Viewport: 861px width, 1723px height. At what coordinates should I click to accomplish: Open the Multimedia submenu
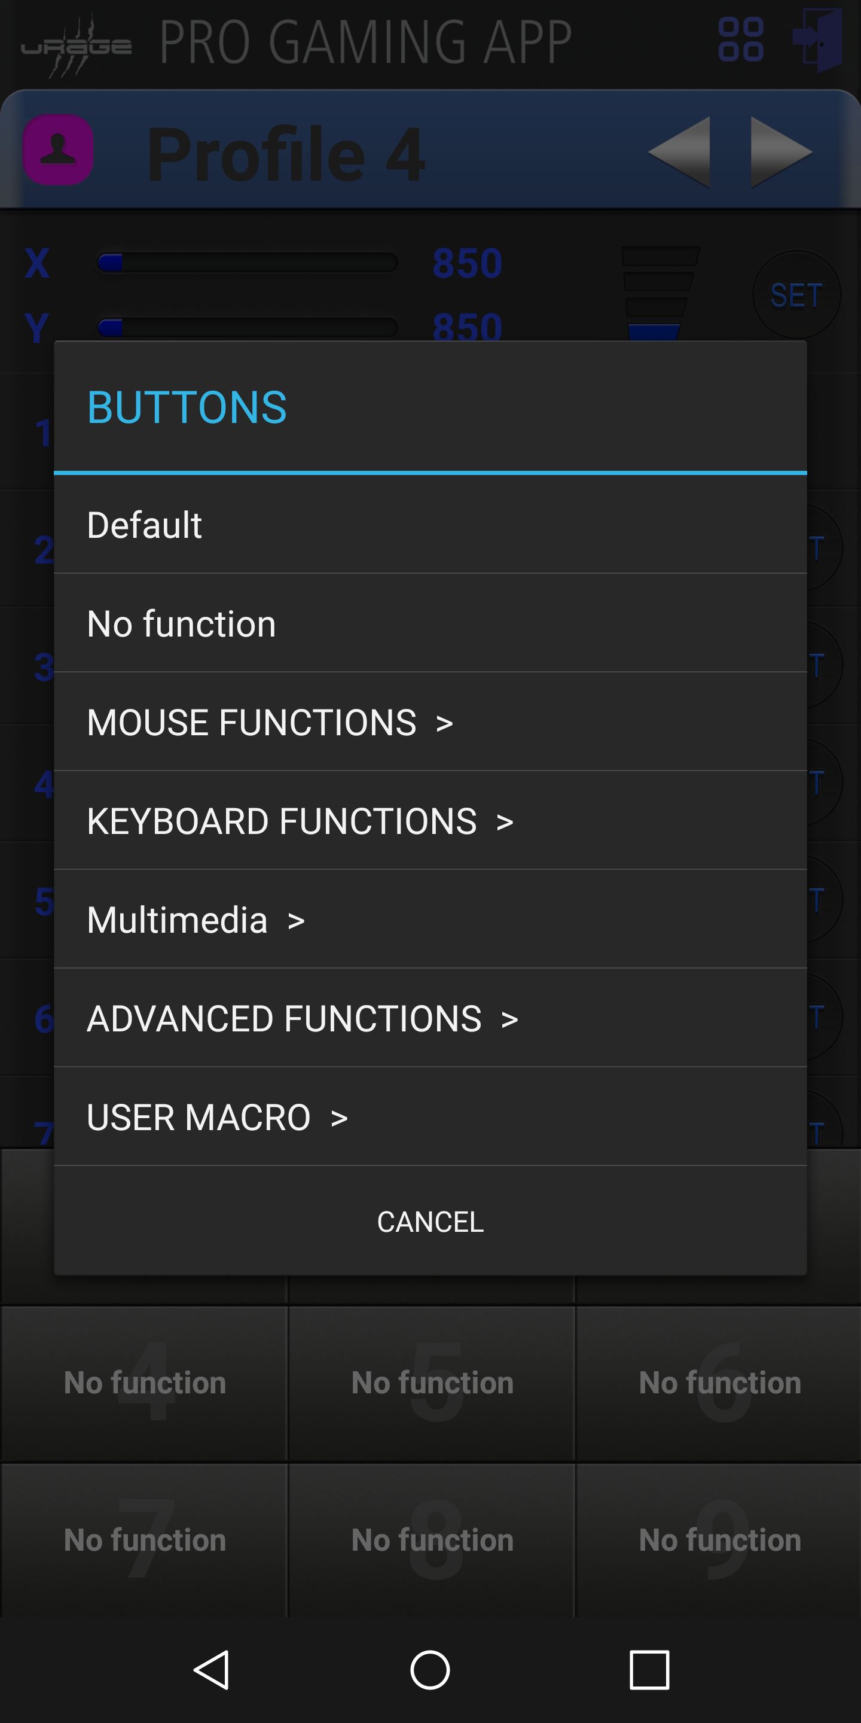tap(430, 920)
